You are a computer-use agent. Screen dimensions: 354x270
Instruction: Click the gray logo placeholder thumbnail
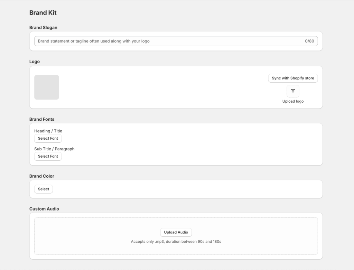[47, 87]
